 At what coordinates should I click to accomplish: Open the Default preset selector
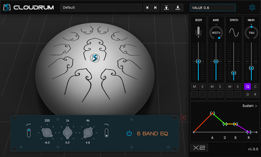point(101,7)
